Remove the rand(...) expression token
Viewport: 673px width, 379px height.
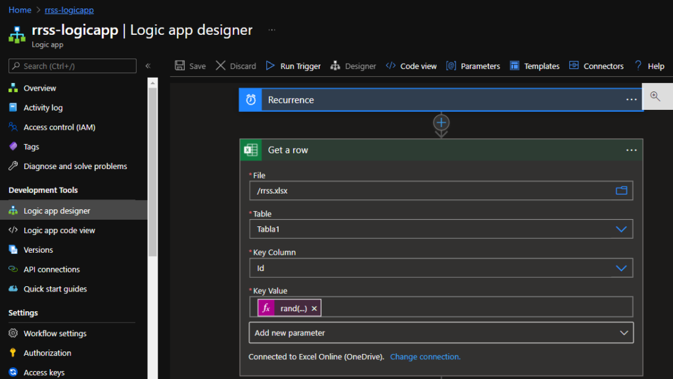(x=314, y=309)
